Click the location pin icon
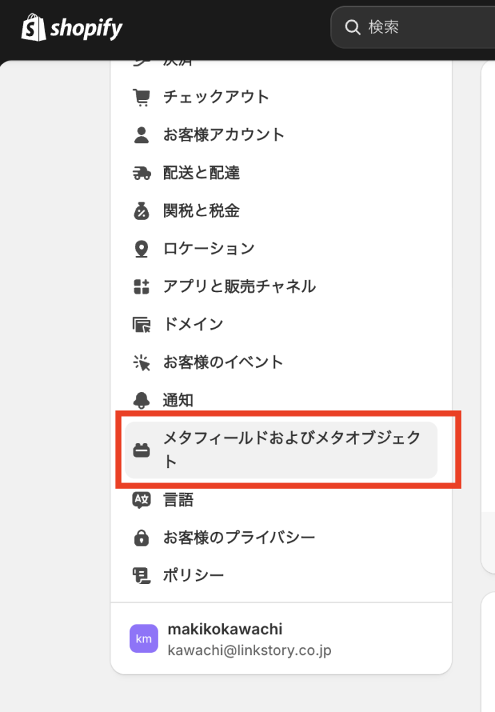Image resolution: width=495 pixels, height=712 pixels. [x=141, y=249]
